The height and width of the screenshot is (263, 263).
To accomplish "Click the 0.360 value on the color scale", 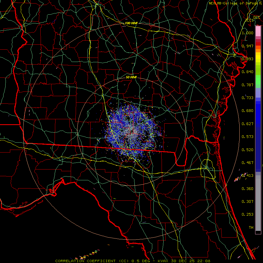I will click(x=248, y=189).
